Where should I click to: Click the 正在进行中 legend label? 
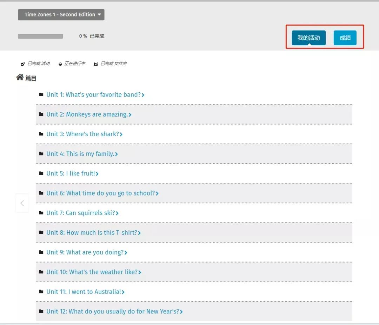tap(74, 64)
